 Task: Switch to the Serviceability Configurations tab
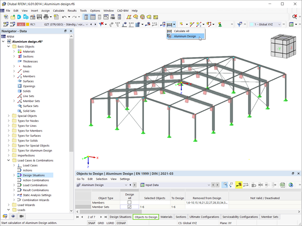240,217
